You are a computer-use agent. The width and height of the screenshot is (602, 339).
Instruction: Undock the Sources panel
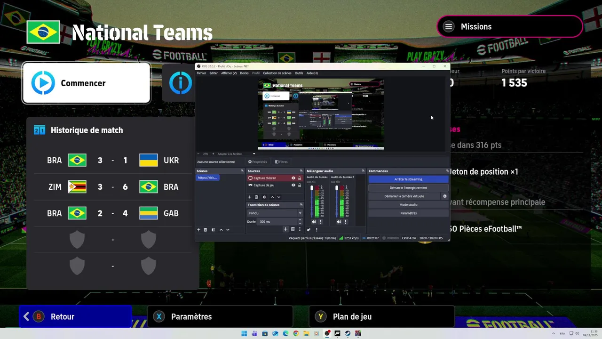pyautogui.click(x=301, y=171)
